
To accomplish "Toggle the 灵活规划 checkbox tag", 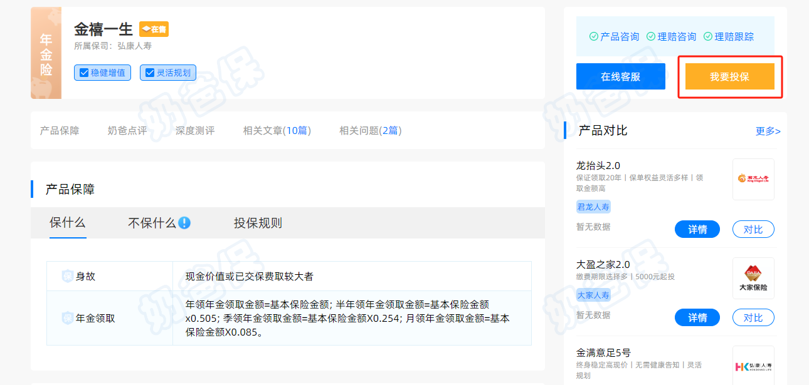I will click(168, 73).
